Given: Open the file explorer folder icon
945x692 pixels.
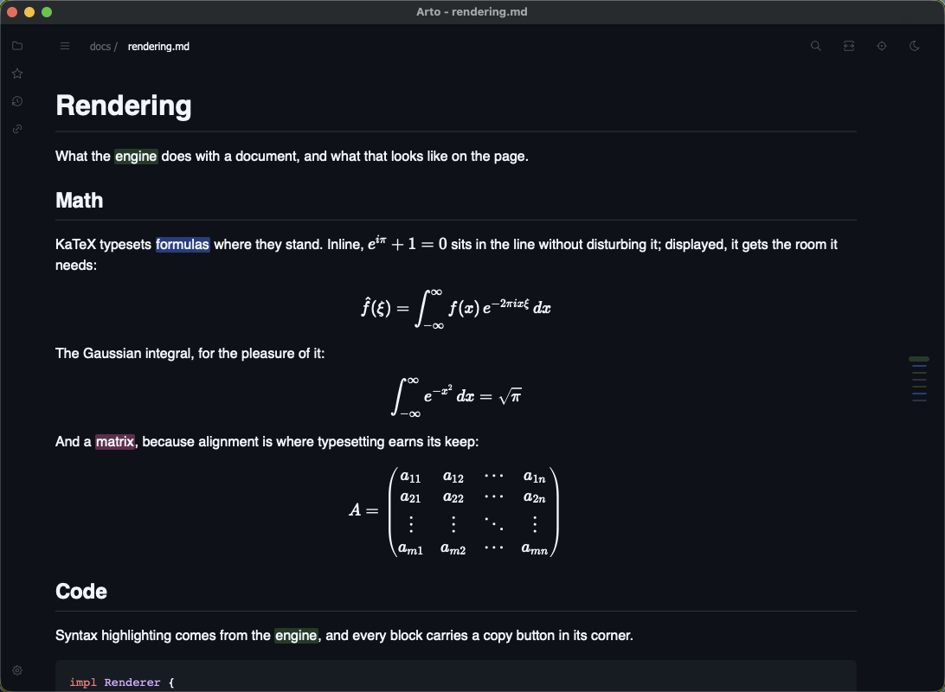Looking at the screenshot, I should [17, 46].
